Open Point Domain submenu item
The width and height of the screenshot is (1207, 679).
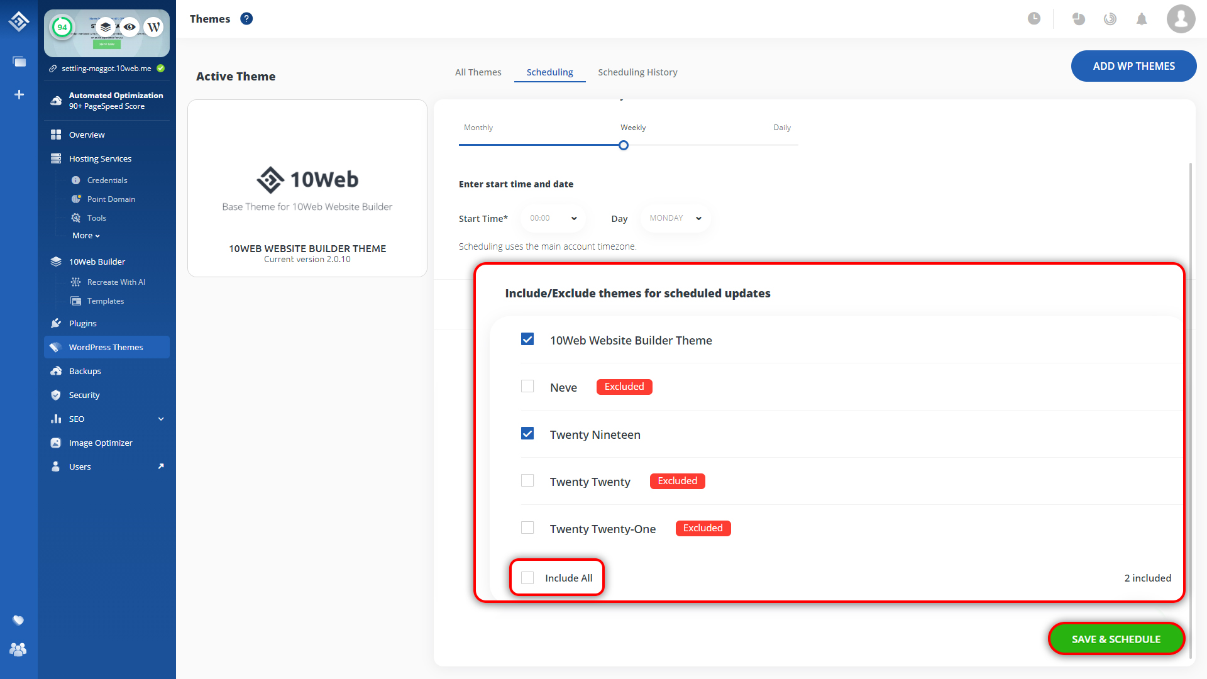click(x=111, y=199)
